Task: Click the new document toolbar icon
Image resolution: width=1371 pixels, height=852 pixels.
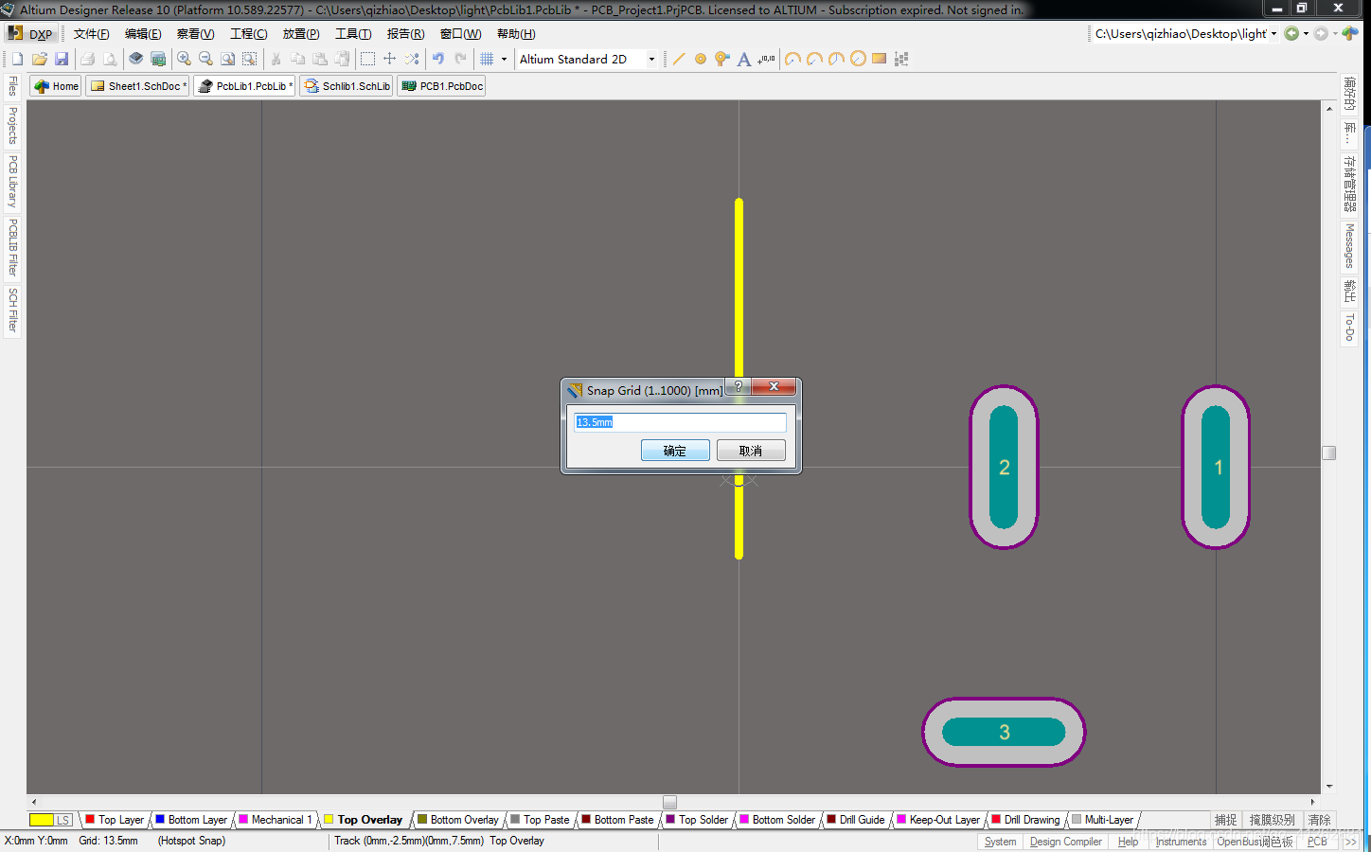Action: (x=17, y=59)
